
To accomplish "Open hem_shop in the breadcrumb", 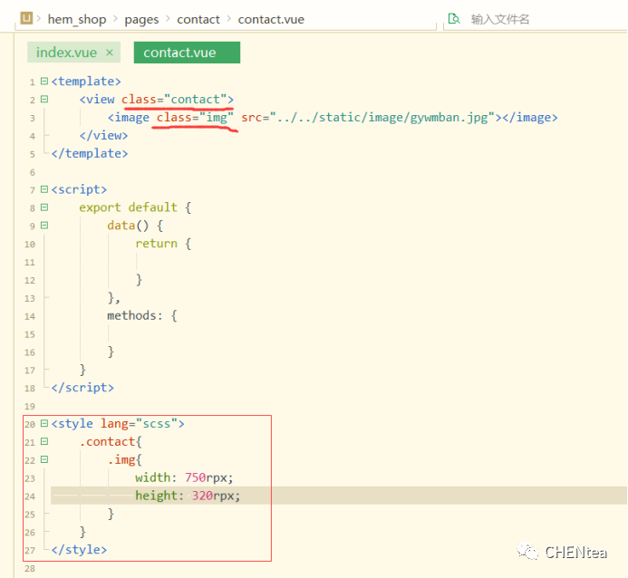I will pos(77,19).
